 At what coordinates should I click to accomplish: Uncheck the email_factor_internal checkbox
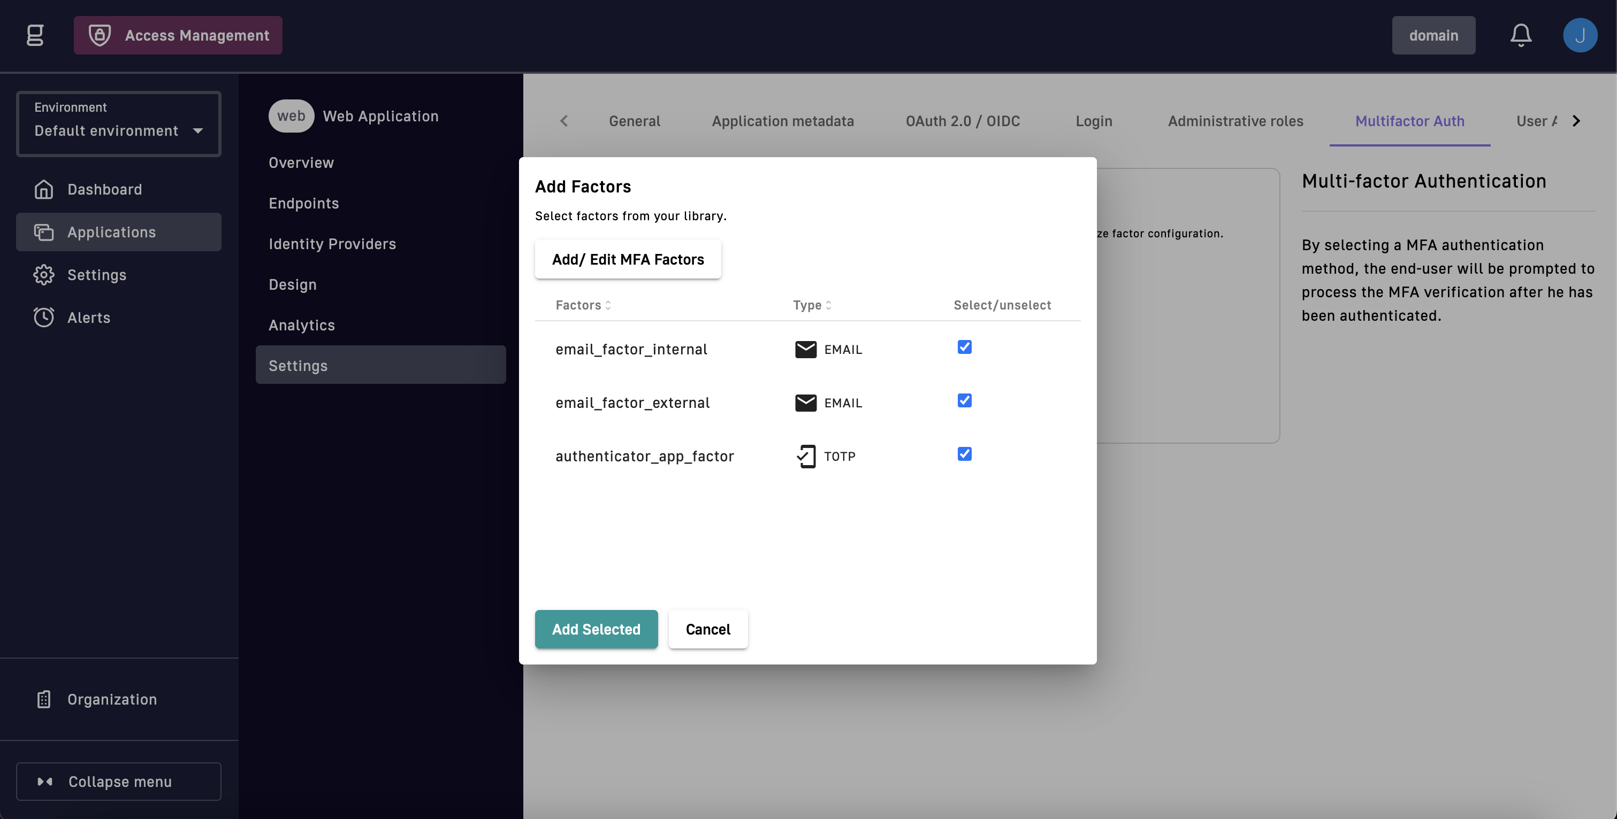click(964, 347)
